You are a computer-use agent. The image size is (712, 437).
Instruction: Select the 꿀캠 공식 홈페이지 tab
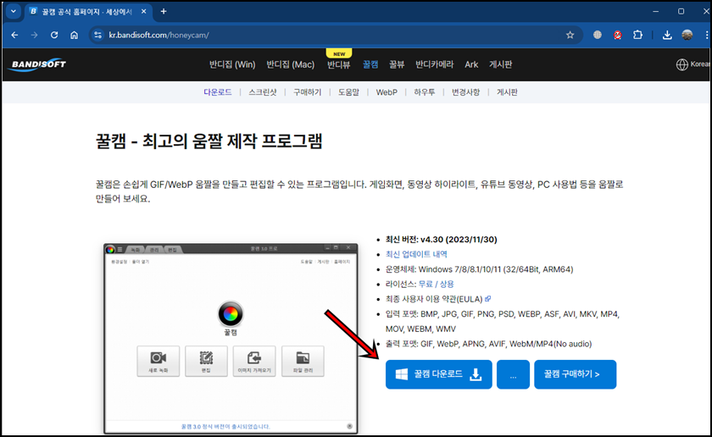click(x=86, y=11)
